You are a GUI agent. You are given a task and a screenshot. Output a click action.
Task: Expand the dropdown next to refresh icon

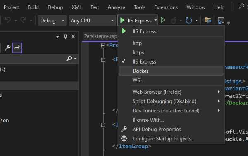click(196, 20)
